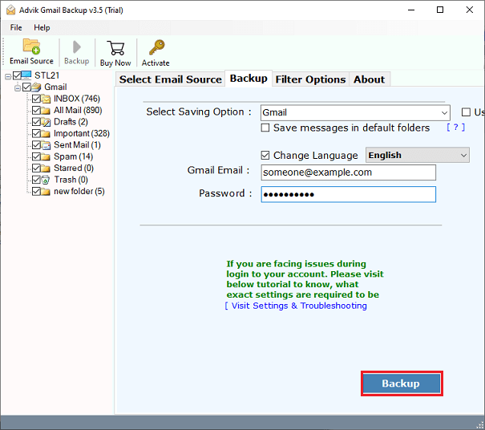Click the [ ? ] help link
This screenshot has width=485, height=430.
click(x=455, y=128)
